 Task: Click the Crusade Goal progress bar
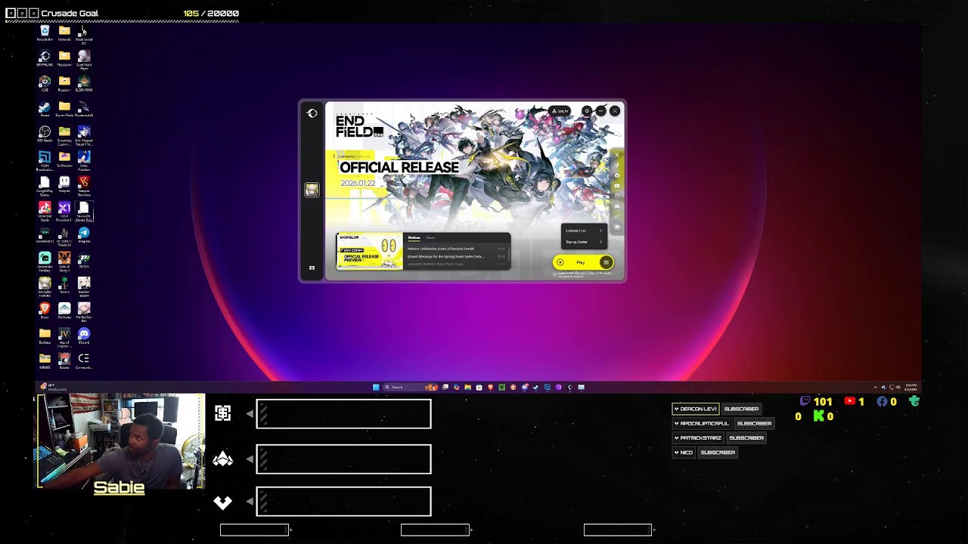pos(123,20)
